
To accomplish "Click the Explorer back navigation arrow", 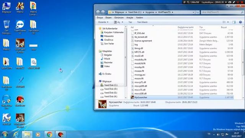I will tap(98, 12).
